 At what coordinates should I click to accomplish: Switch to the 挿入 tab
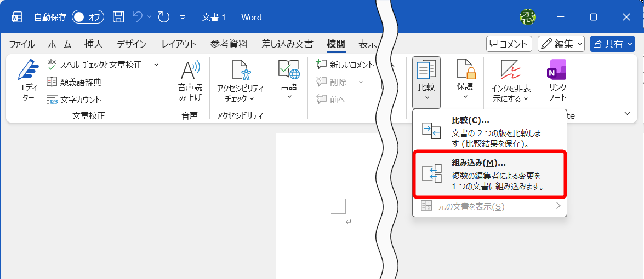click(x=94, y=44)
